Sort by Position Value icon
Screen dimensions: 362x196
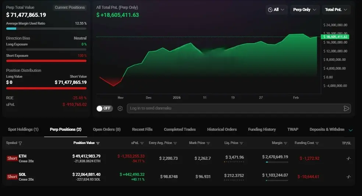point(98,143)
